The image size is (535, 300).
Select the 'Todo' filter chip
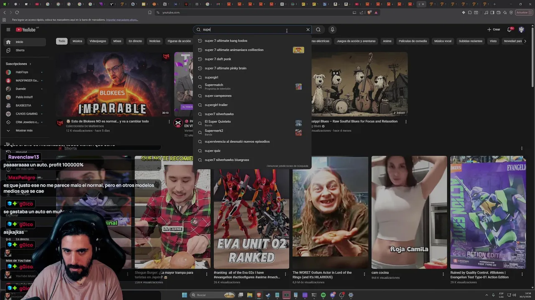[x=62, y=41]
